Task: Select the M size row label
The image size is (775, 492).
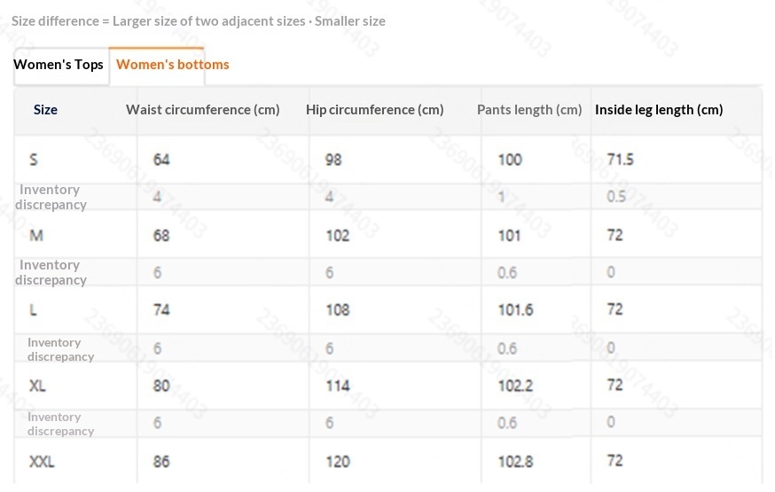Action: (x=36, y=235)
